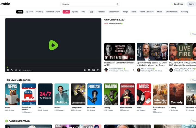The image size is (196, 128).
Task: Open the Conspiracies category card
Action: coord(78,94)
